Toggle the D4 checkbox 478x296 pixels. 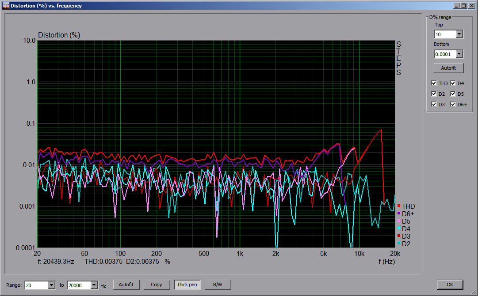tap(453, 83)
